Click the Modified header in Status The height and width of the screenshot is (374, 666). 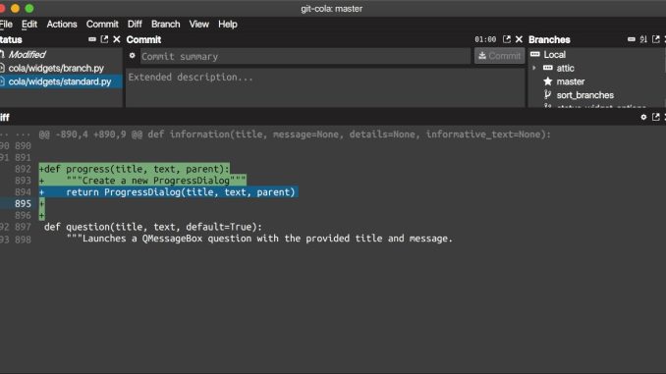click(x=27, y=54)
